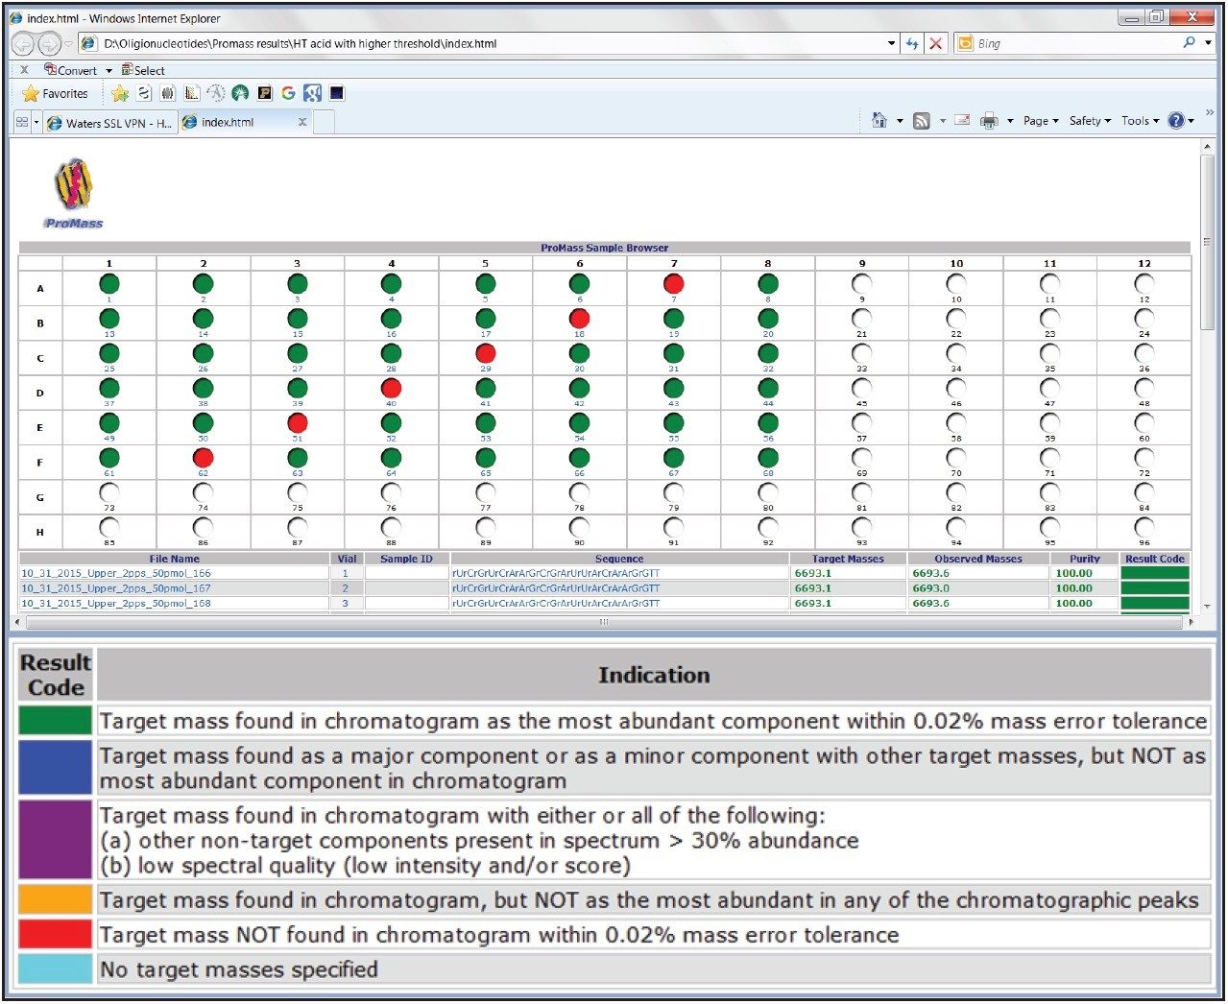1228x1004 pixels.
Task: Open the search provider dropdown arrow
Action: (x=1209, y=43)
